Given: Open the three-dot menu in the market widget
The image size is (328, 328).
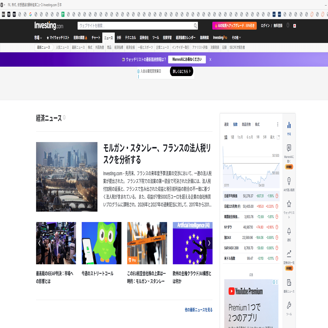Looking at the screenshot, I should [x=278, y=124].
